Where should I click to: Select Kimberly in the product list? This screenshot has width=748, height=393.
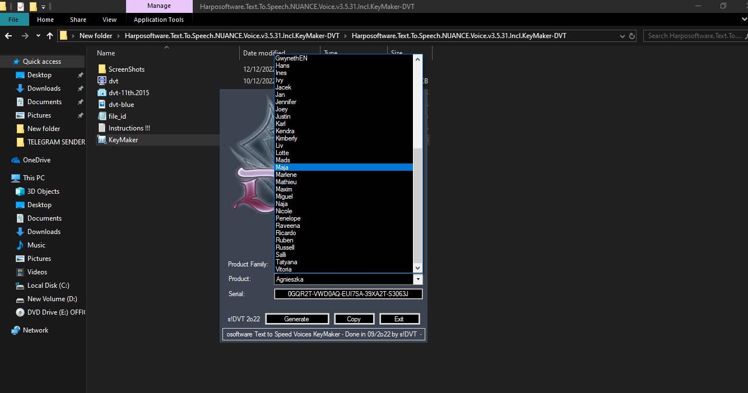[x=343, y=138]
